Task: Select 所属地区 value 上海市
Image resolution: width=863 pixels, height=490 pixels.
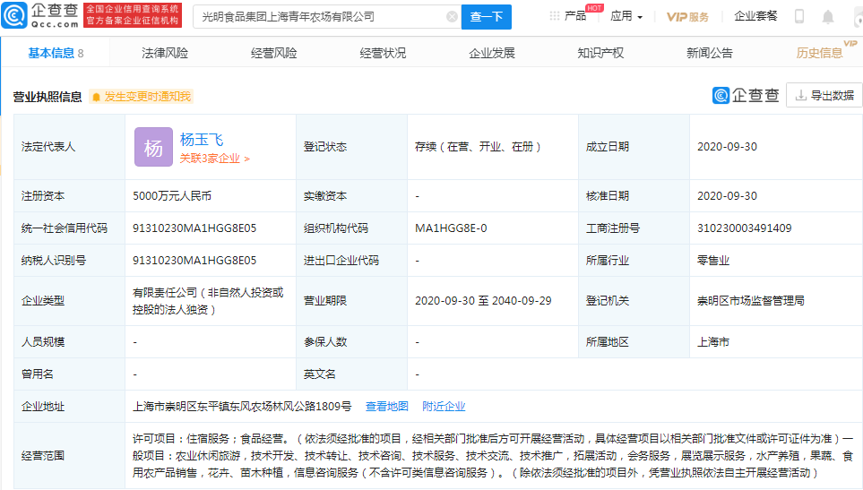Action: (712, 342)
